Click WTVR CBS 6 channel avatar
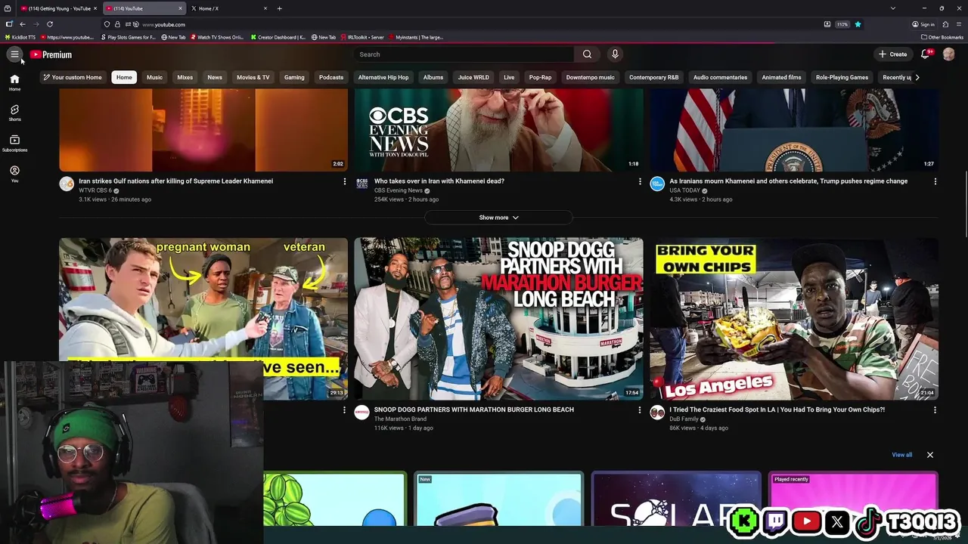This screenshot has height=544, width=968. [67, 184]
